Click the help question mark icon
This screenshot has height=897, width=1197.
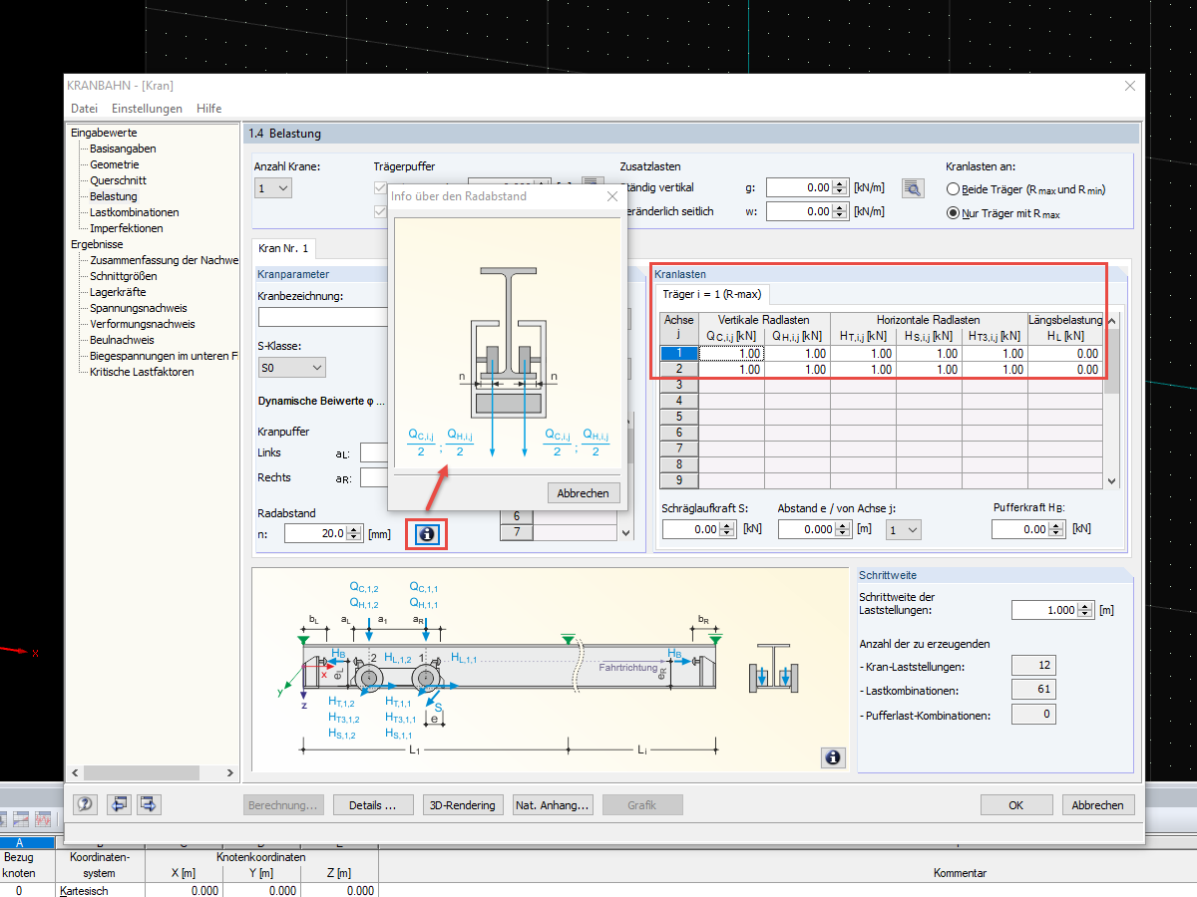pyautogui.click(x=86, y=804)
